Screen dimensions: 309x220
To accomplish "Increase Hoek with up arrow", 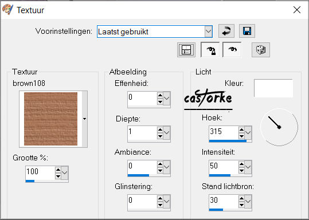I will [241, 129].
